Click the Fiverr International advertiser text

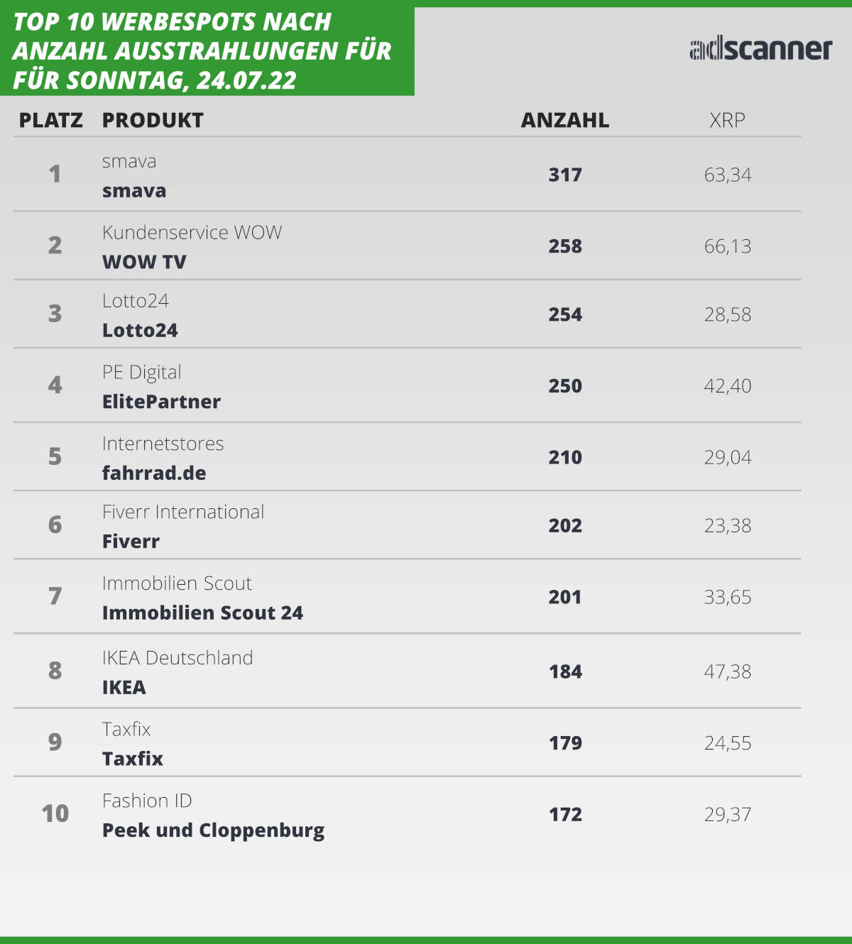pyautogui.click(x=183, y=512)
